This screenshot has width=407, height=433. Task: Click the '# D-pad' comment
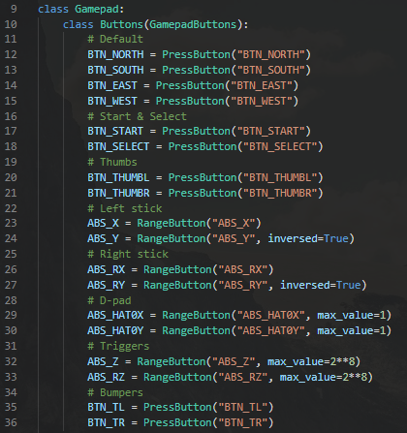[x=110, y=300]
